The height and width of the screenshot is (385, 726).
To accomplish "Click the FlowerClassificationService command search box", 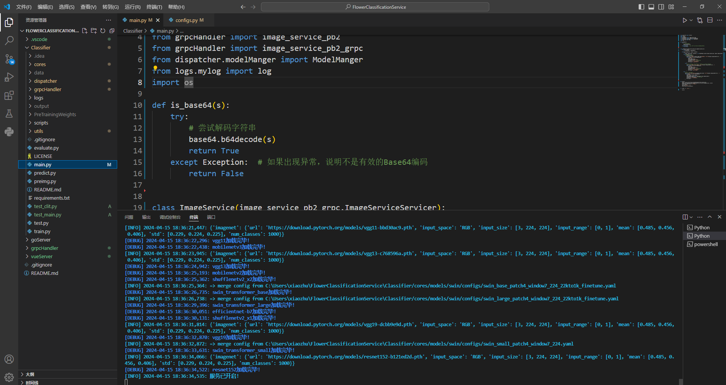I will 375,7.
